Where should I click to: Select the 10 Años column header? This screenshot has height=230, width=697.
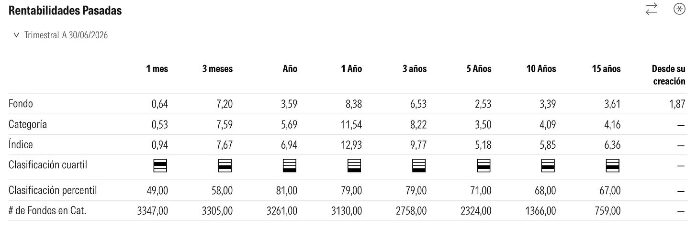(x=541, y=69)
